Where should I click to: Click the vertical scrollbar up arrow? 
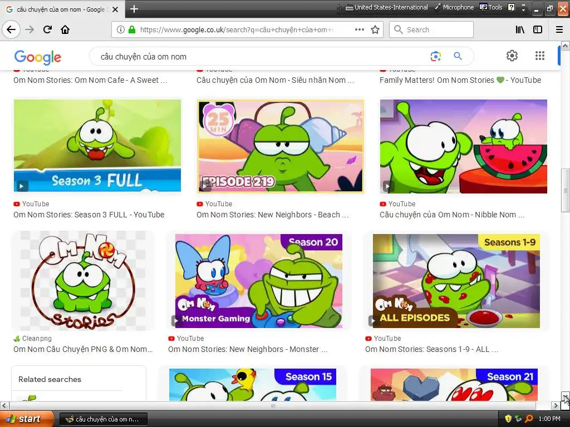click(x=566, y=46)
